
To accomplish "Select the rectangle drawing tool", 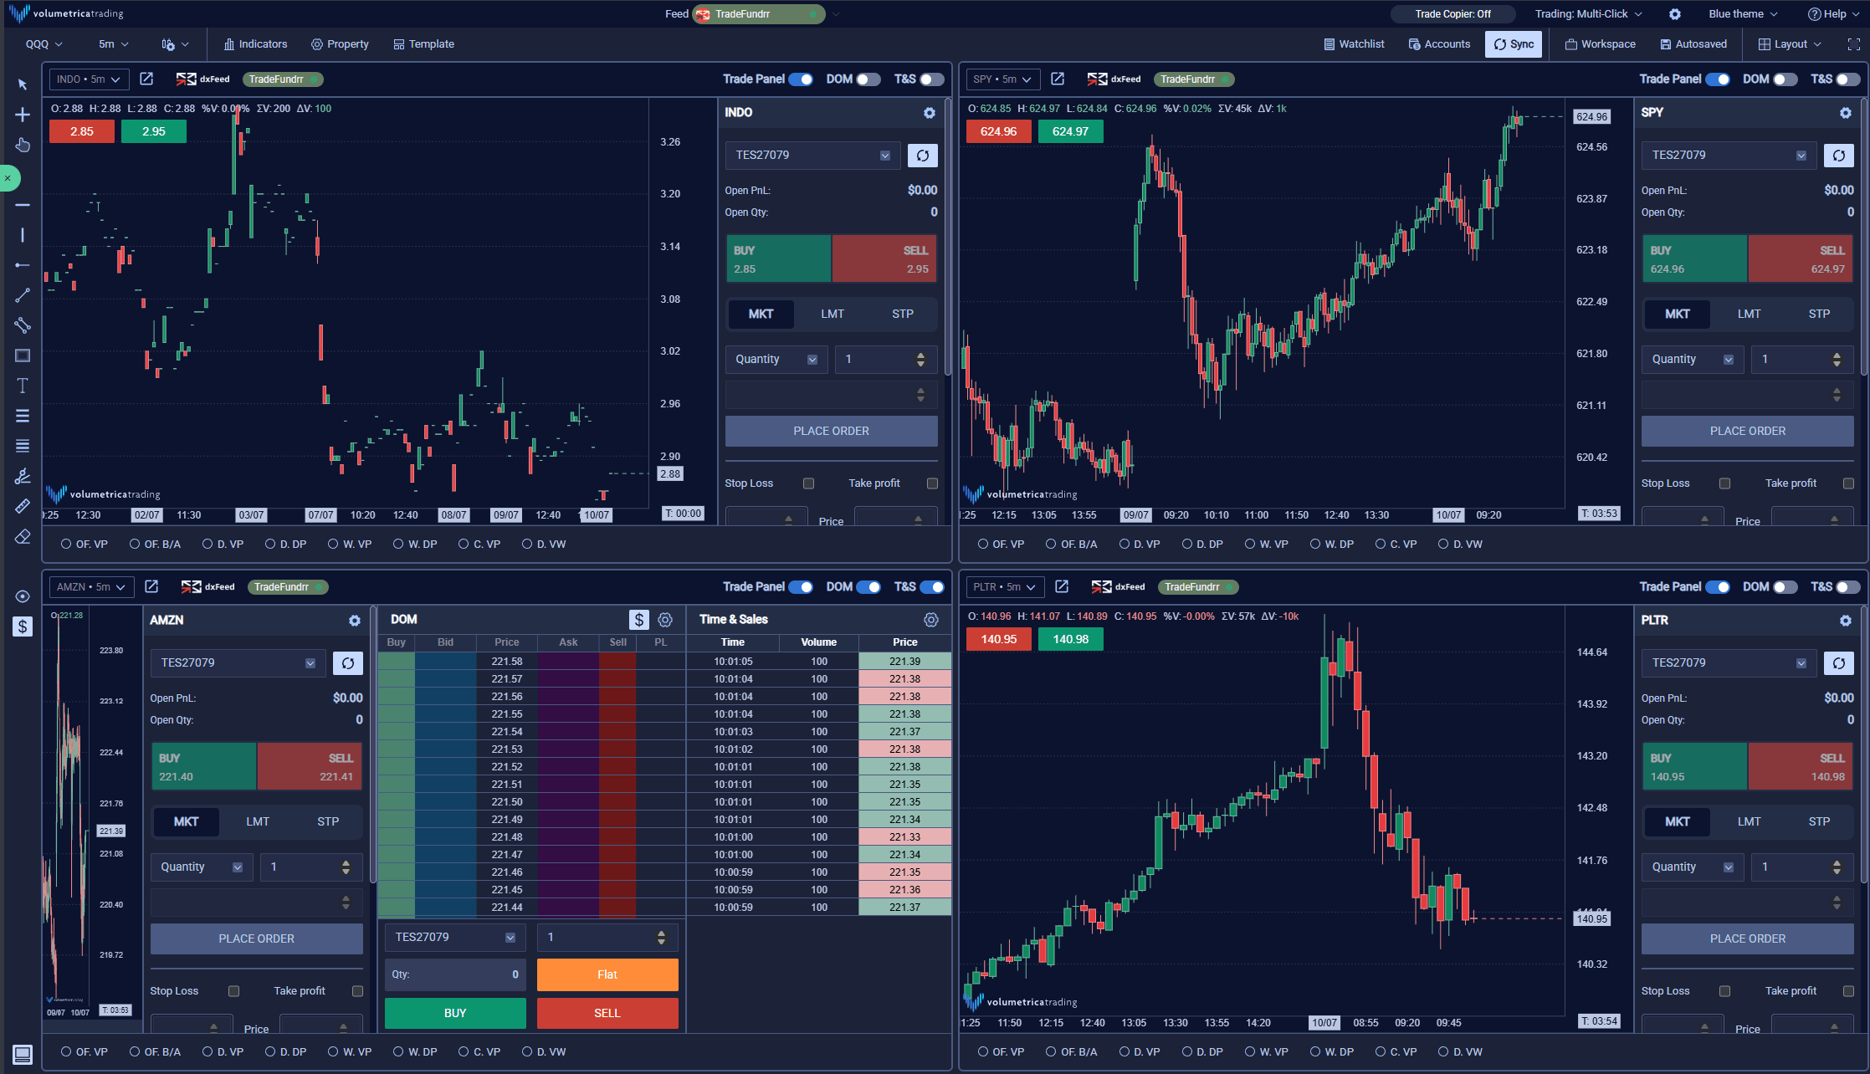I will point(23,355).
